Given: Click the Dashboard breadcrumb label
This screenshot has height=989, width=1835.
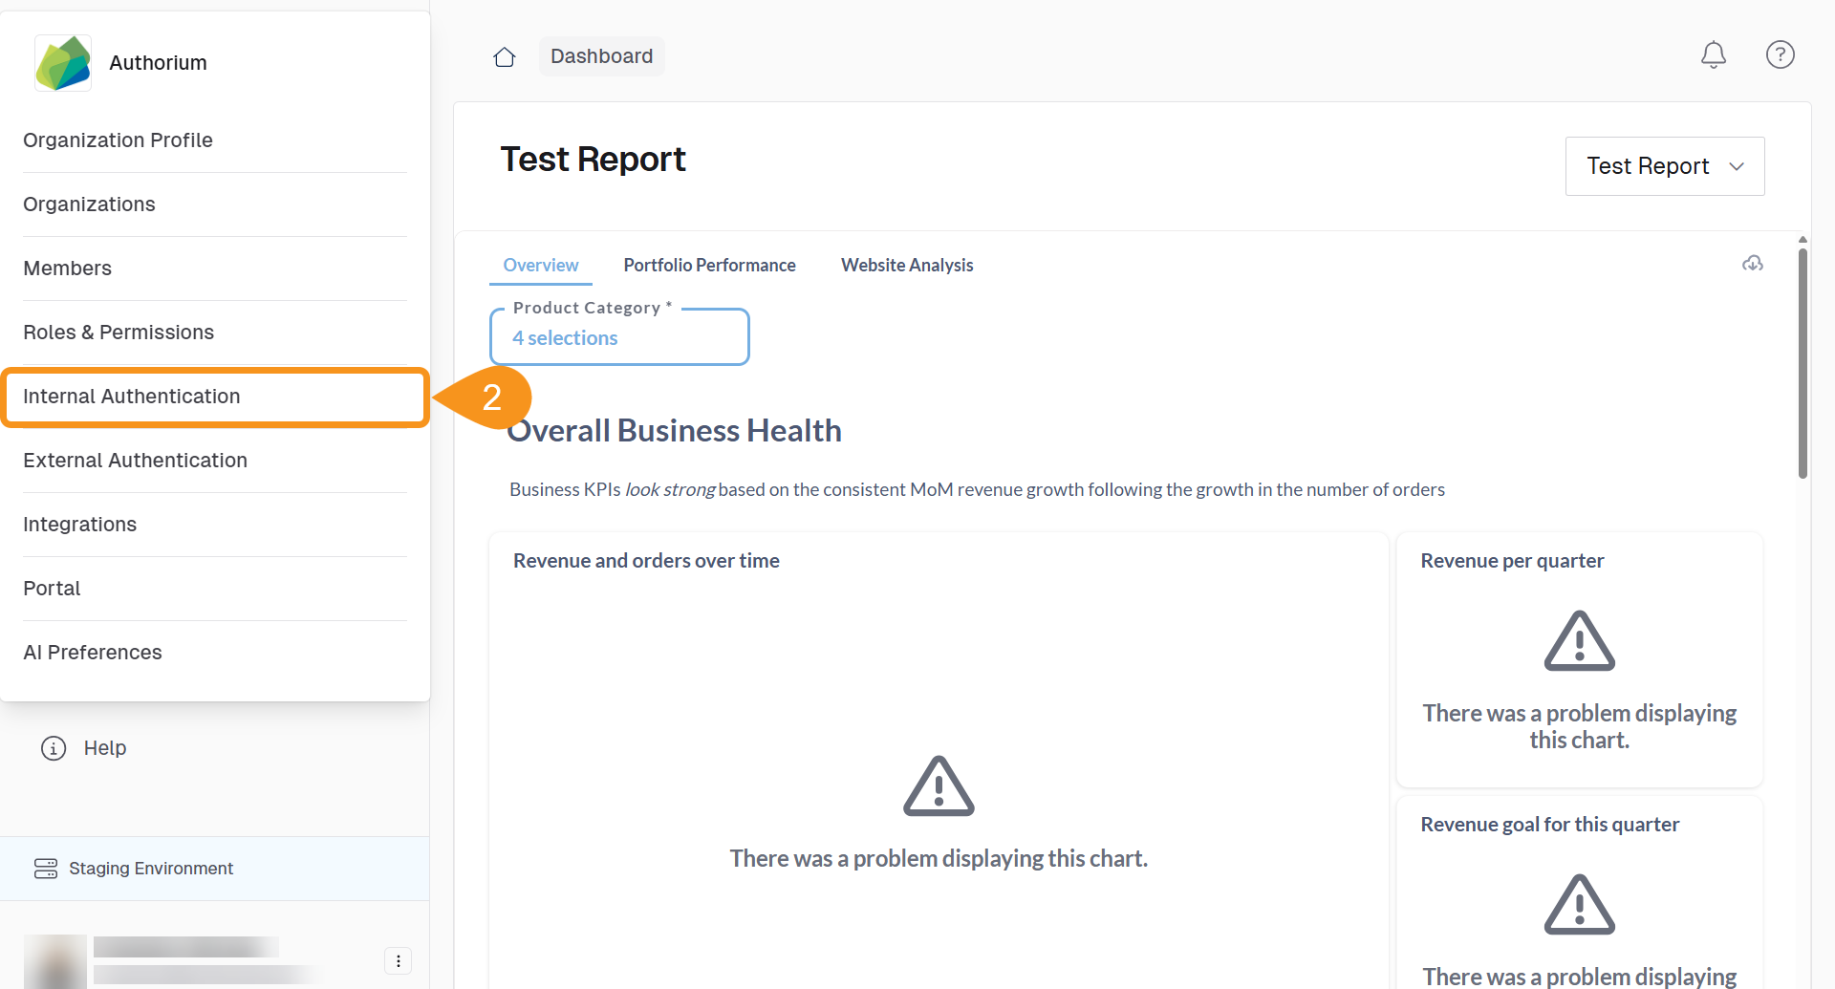Looking at the screenshot, I should click(601, 56).
